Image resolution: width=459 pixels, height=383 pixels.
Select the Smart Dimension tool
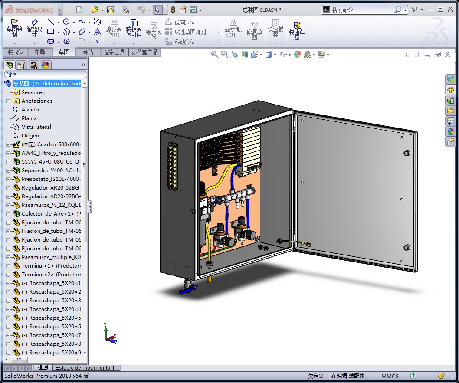click(x=34, y=28)
